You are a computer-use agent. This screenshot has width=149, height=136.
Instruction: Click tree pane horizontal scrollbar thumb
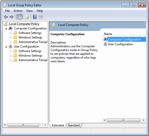[23, 125]
